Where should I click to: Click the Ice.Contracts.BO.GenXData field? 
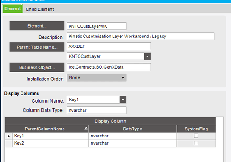coord(109,67)
